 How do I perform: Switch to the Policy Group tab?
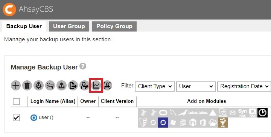[x=114, y=26]
